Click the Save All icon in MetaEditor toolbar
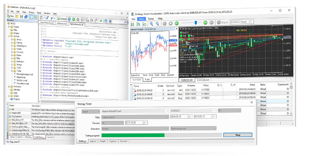Image resolution: width=309 pixels, height=156 pixels. 26,17
